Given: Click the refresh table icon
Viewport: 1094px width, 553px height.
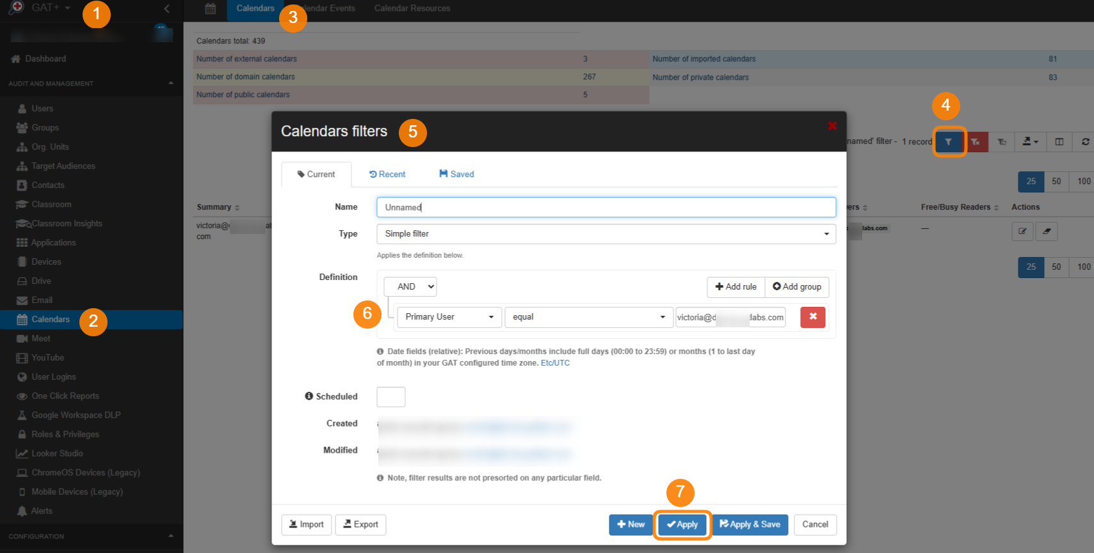Looking at the screenshot, I should [x=1085, y=142].
